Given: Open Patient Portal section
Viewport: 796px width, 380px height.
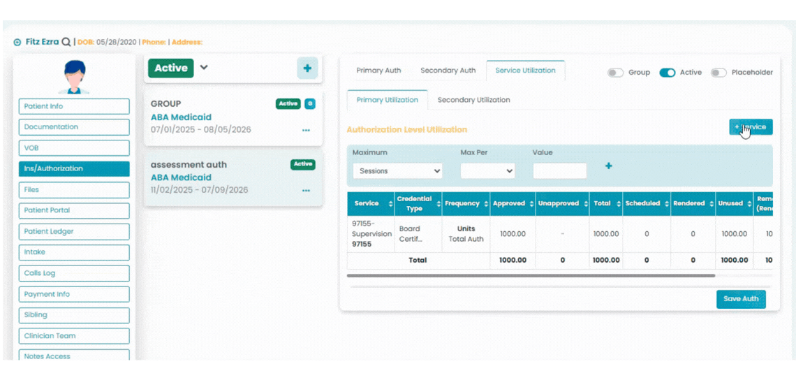Looking at the screenshot, I should click(x=74, y=210).
